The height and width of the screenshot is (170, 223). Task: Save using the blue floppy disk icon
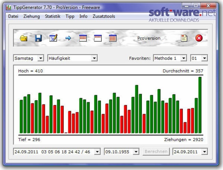point(39,38)
